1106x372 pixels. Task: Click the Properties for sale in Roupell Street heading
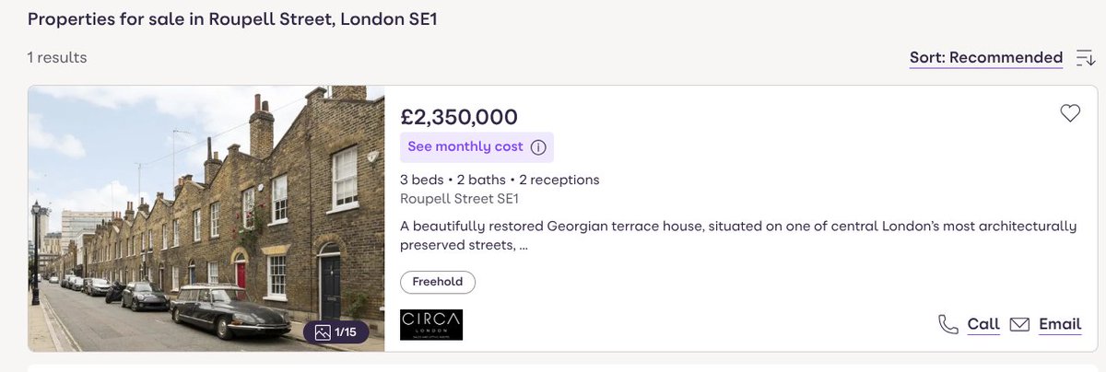232,19
